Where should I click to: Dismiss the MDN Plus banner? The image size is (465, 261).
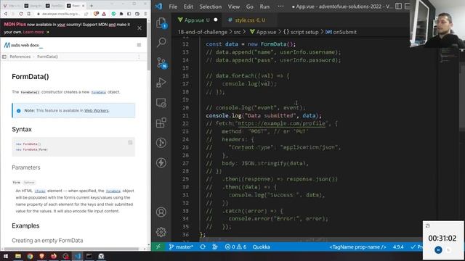(139, 28)
